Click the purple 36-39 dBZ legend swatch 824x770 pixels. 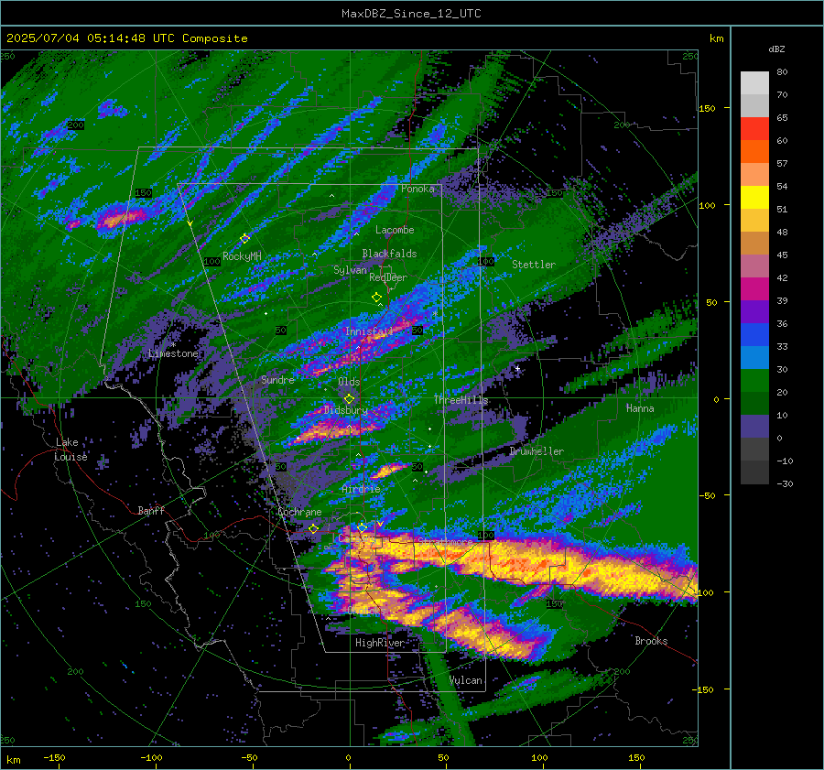[x=754, y=311]
